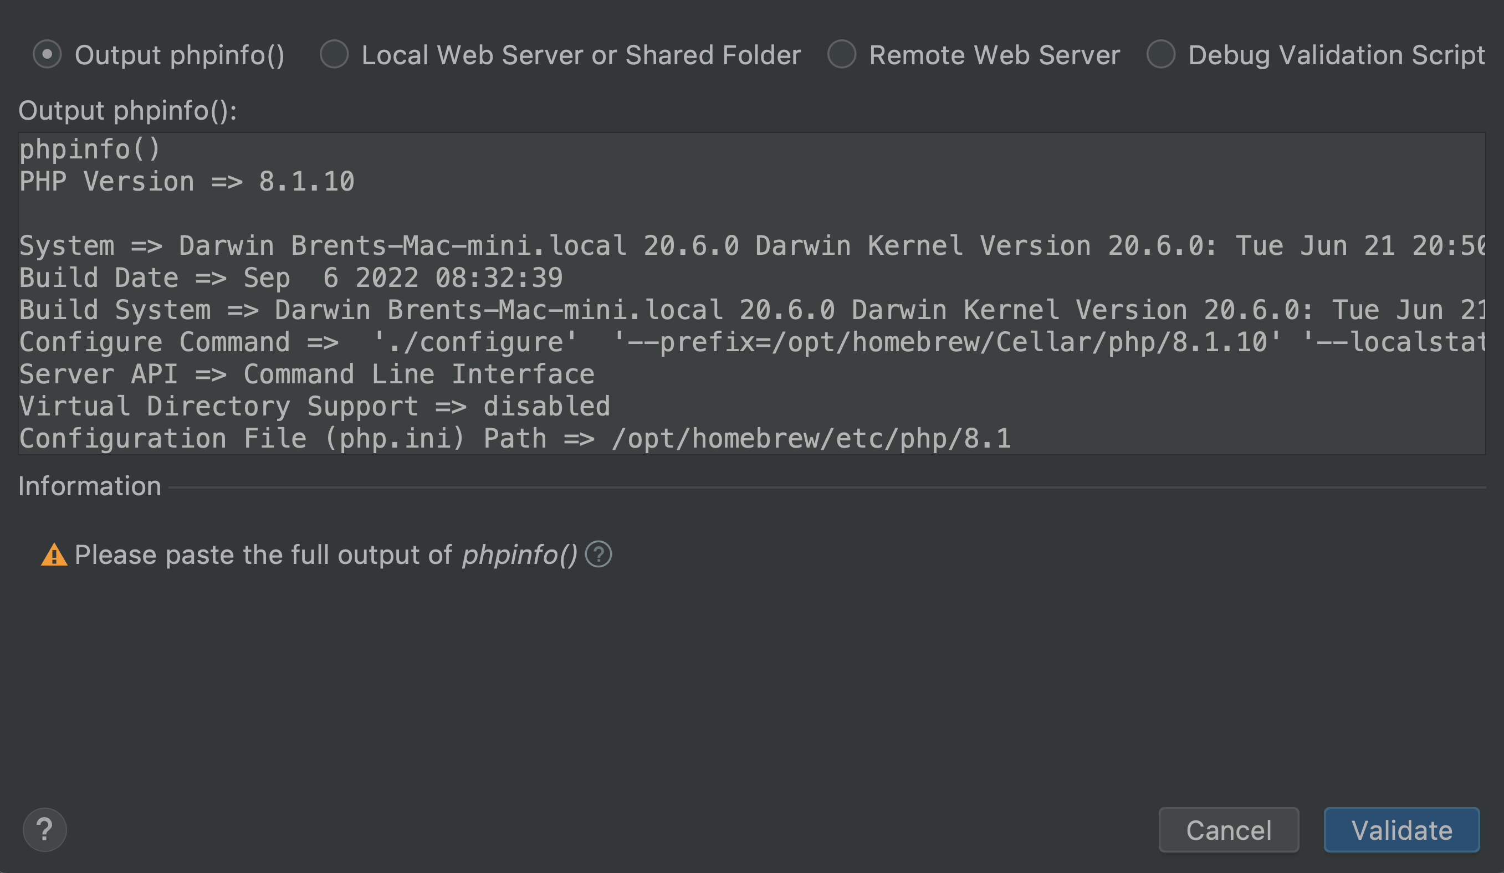Open dialog help via bottom-left question mark
The width and height of the screenshot is (1504, 873).
(44, 829)
